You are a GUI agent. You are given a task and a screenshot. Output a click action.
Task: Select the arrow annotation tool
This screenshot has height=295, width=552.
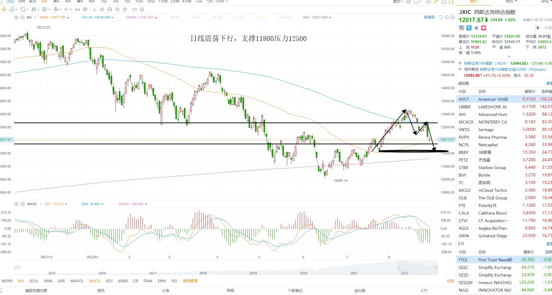67,9
